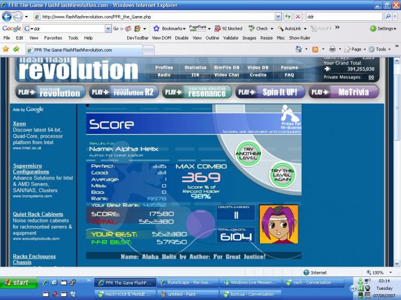Click the Stop loading red X icon

[x=298, y=17]
